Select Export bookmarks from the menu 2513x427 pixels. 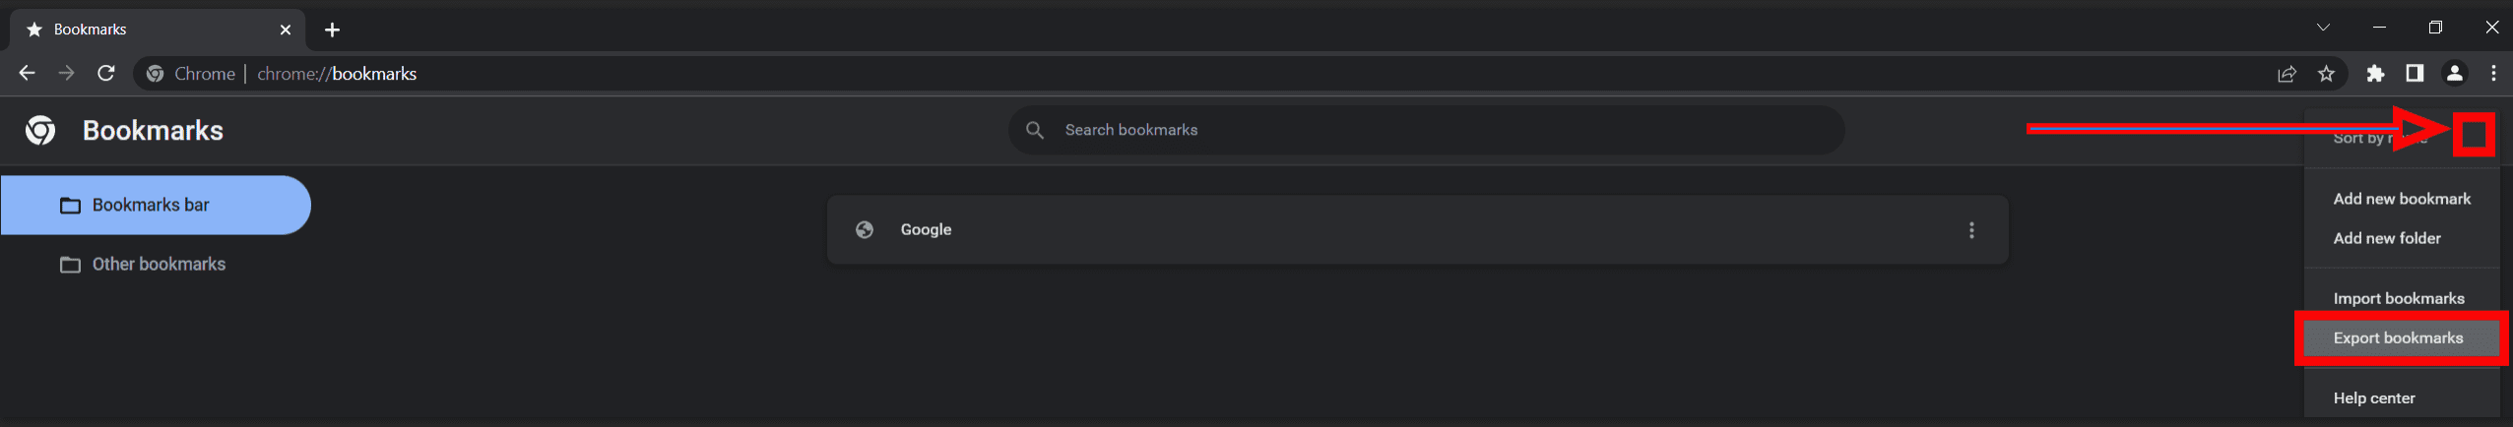[2398, 338]
